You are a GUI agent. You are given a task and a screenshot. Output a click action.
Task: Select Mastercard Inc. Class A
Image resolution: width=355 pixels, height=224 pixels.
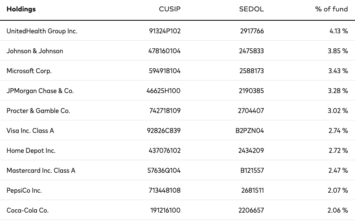(x=41, y=170)
